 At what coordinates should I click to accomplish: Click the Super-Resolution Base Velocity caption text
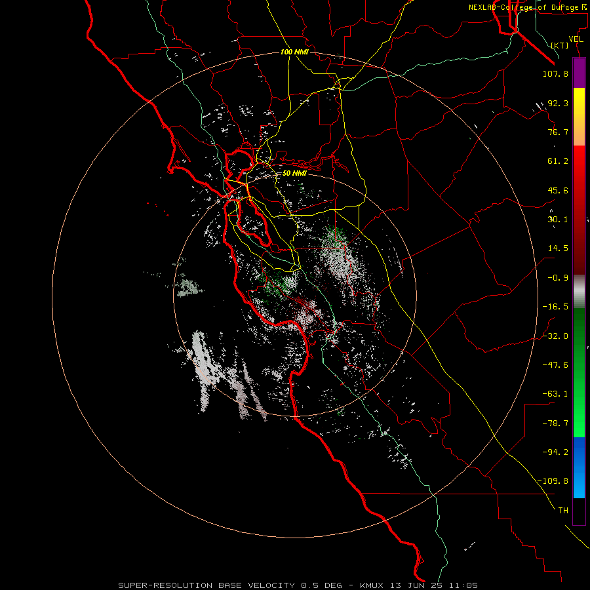pyautogui.click(x=298, y=585)
